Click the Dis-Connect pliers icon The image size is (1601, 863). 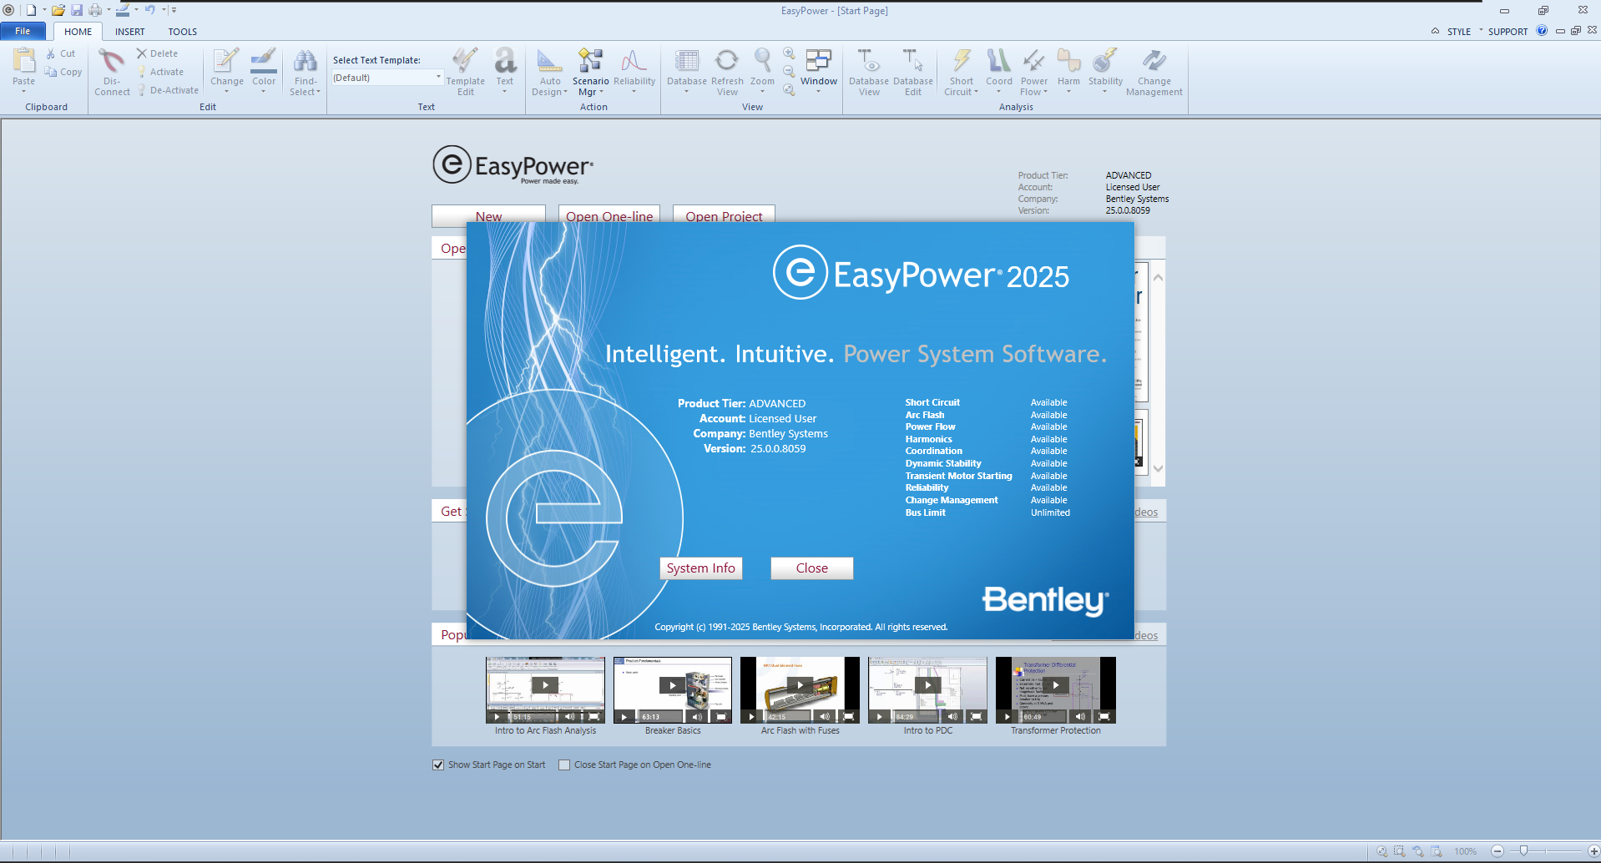point(112,61)
